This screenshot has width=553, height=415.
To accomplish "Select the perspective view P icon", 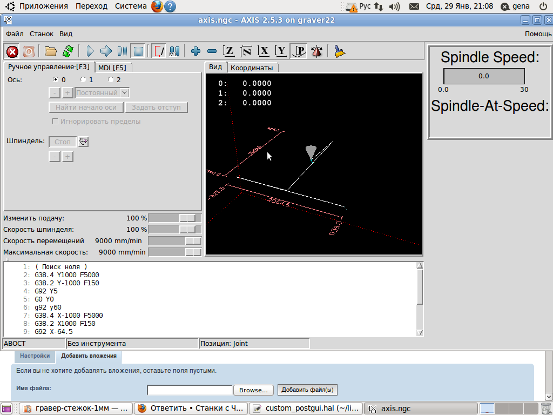I will click(299, 51).
